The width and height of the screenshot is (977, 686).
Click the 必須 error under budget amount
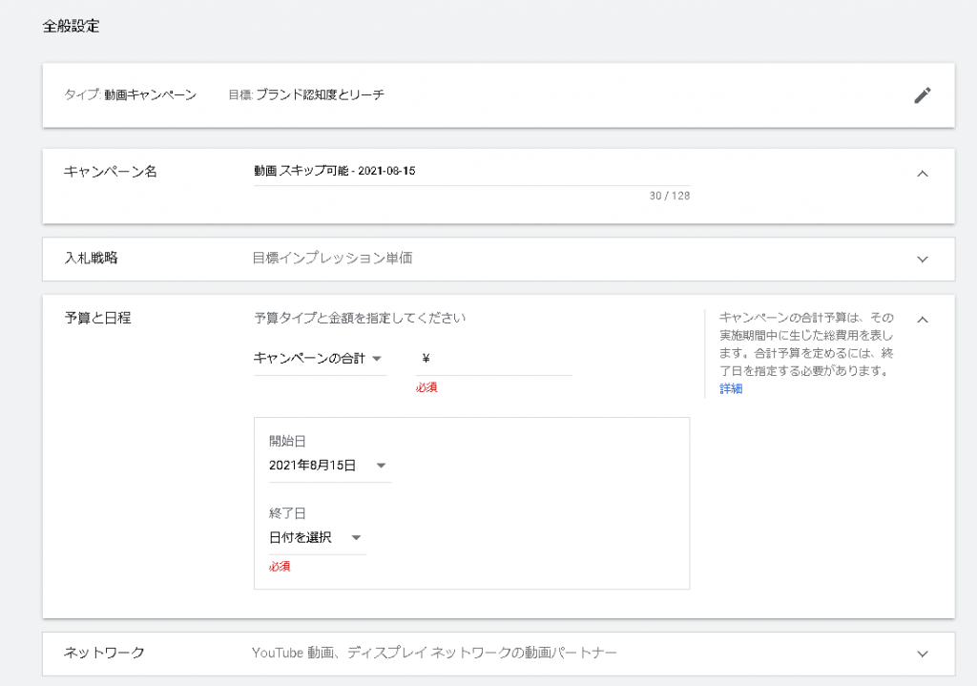click(x=426, y=387)
